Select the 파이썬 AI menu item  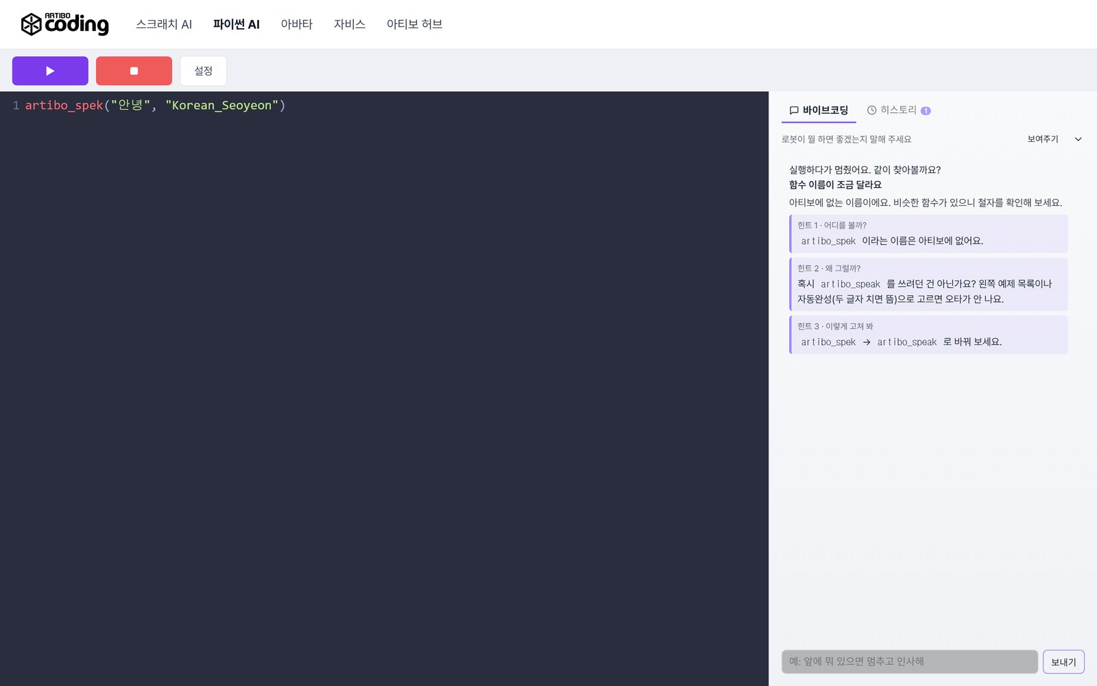click(237, 24)
